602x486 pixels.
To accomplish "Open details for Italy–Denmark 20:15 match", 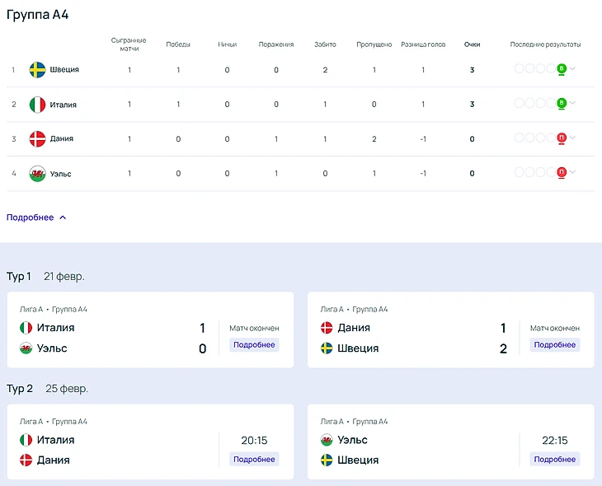I will click(x=254, y=459).
